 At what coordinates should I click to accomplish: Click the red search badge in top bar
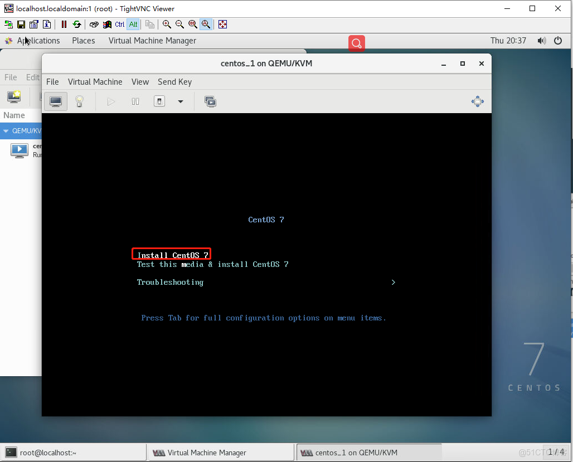357,43
